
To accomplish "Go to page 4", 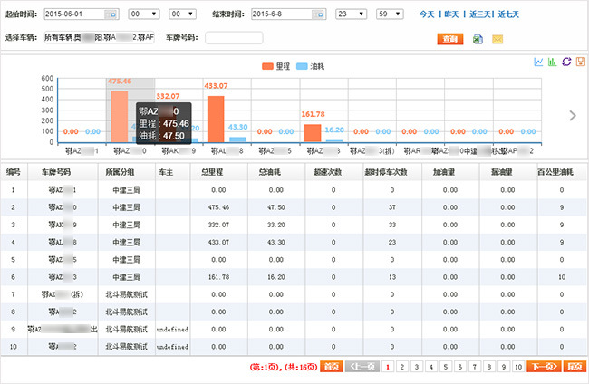I will [431, 367].
